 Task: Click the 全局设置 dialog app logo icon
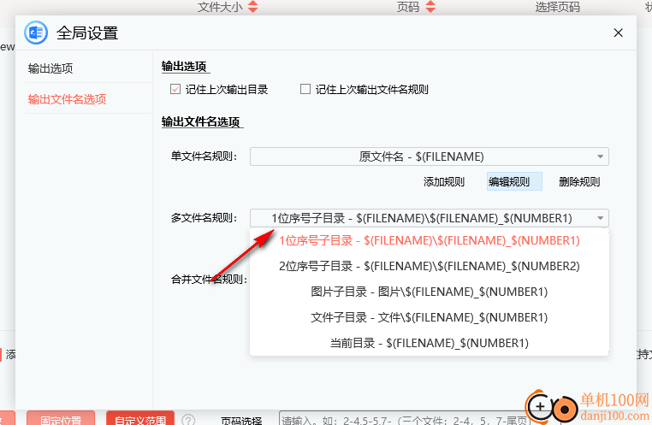[x=36, y=32]
